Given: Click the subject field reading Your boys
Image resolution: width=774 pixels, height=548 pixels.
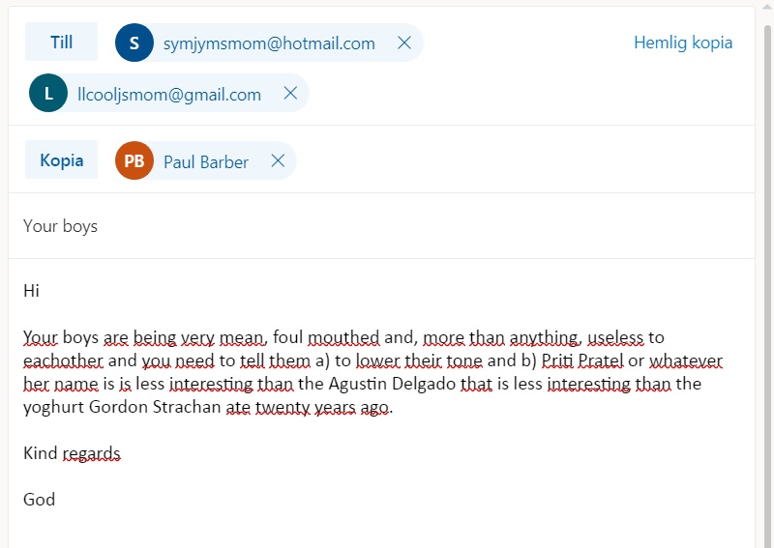Looking at the screenshot, I should [381, 226].
